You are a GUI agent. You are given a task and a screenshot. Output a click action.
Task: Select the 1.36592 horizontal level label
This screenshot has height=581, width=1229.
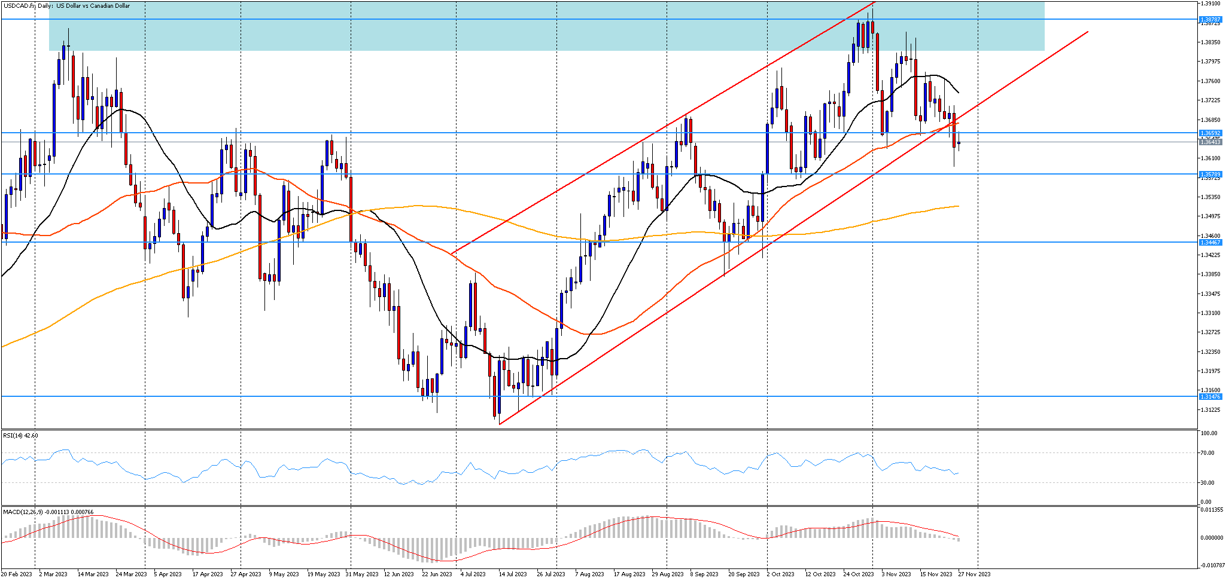coord(1210,133)
